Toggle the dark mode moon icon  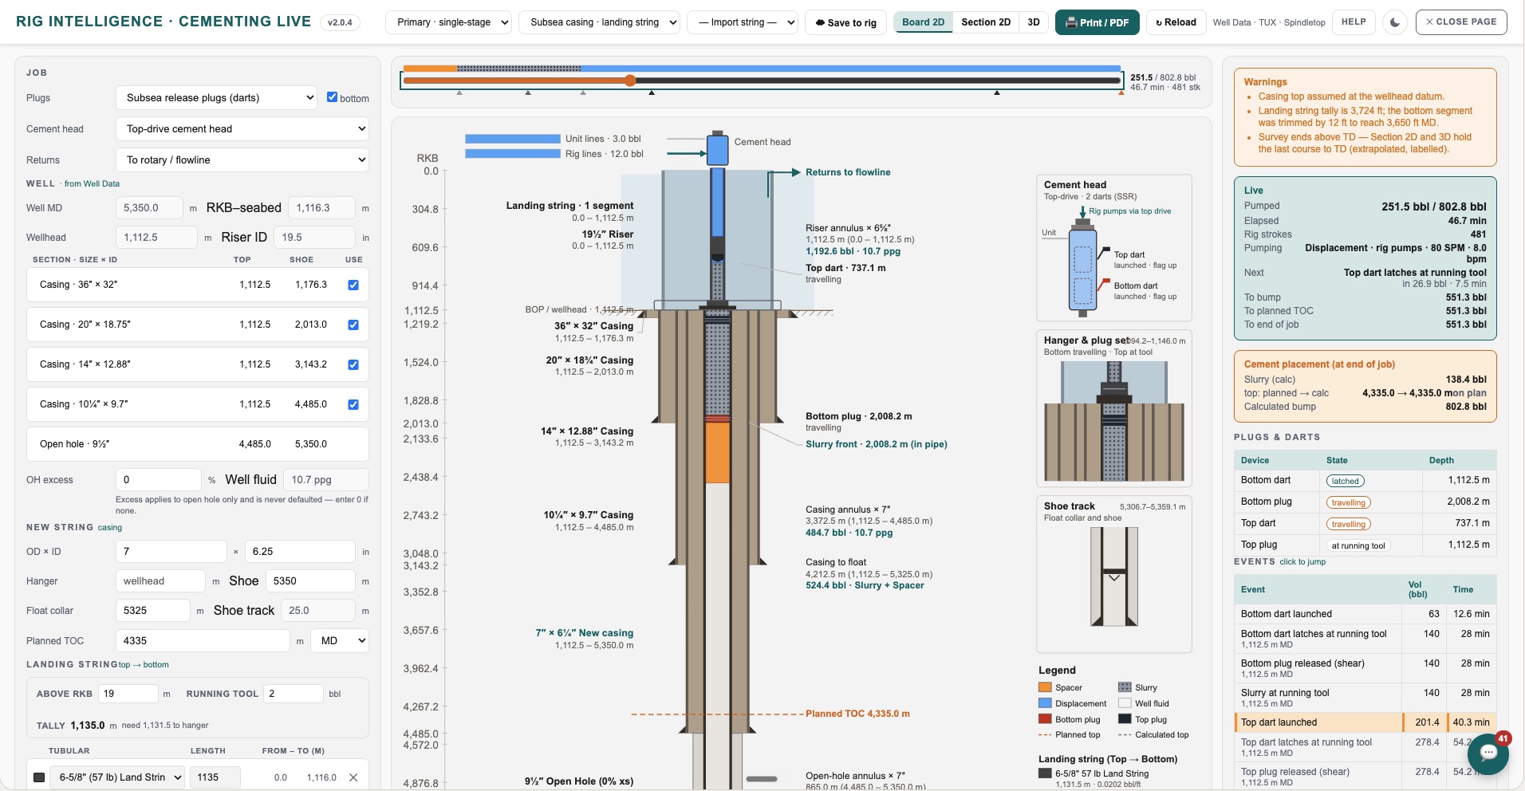(x=1394, y=22)
